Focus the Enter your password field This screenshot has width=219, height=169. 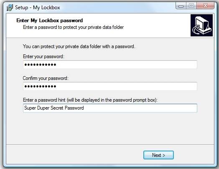[x=110, y=64]
